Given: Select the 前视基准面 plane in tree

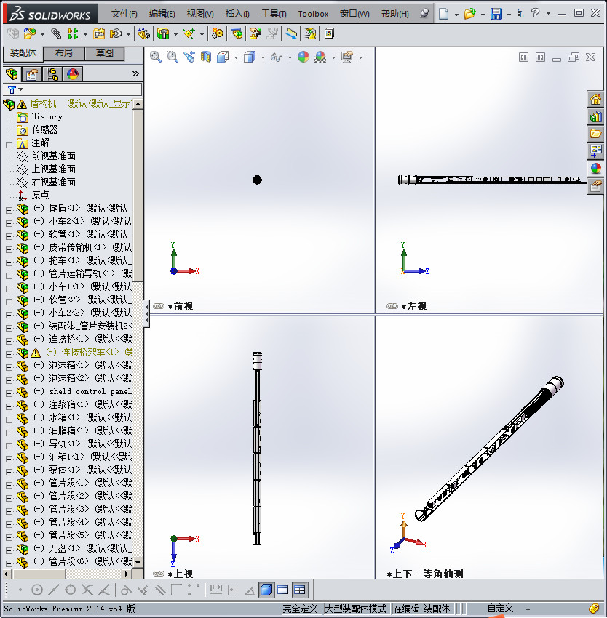Looking at the screenshot, I should [x=53, y=156].
